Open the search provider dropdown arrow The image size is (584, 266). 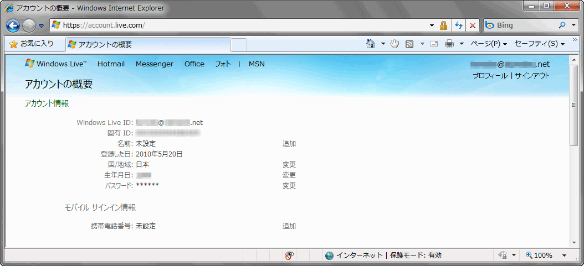573,25
